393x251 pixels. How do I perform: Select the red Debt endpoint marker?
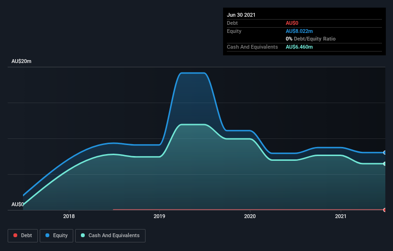[385, 210]
